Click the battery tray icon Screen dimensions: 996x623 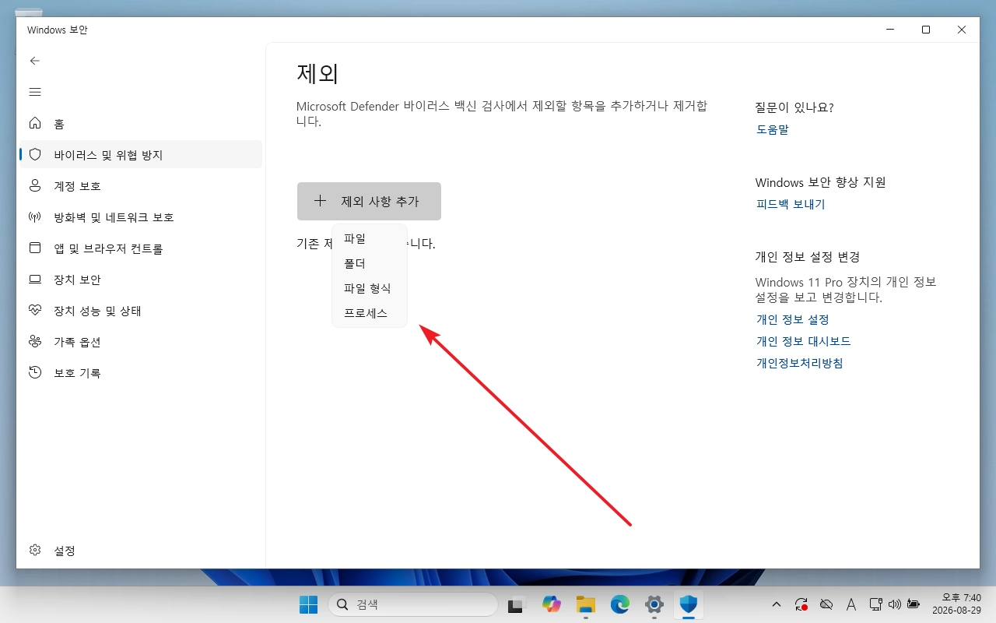pos(914,604)
